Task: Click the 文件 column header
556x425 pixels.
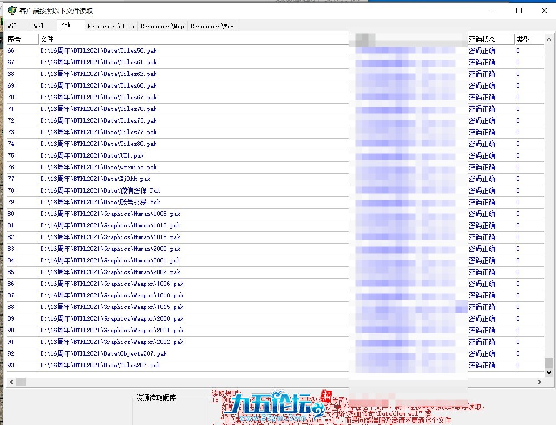Action: tap(194, 39)
